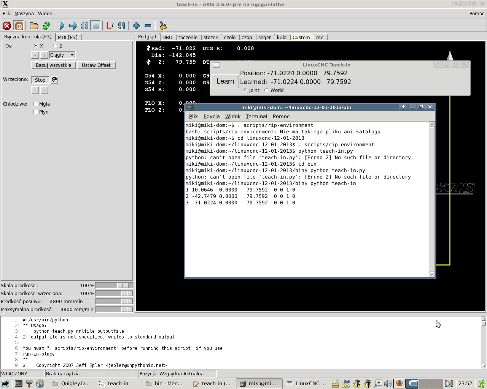Reload the current file with green arrows
This screenshot has width=487, height=389.
click(46, 26)
